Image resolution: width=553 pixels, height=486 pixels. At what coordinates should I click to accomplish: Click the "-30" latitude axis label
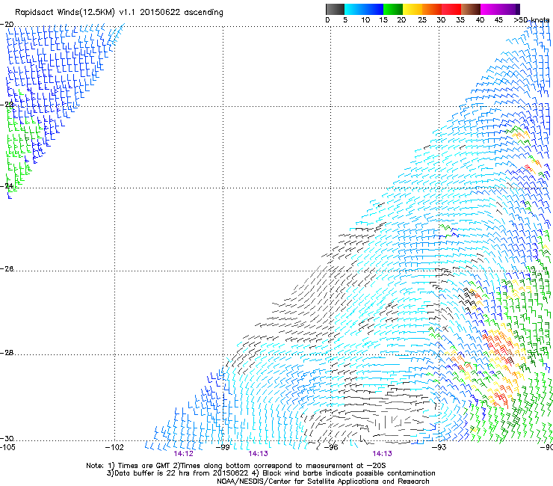coord(7,438)
